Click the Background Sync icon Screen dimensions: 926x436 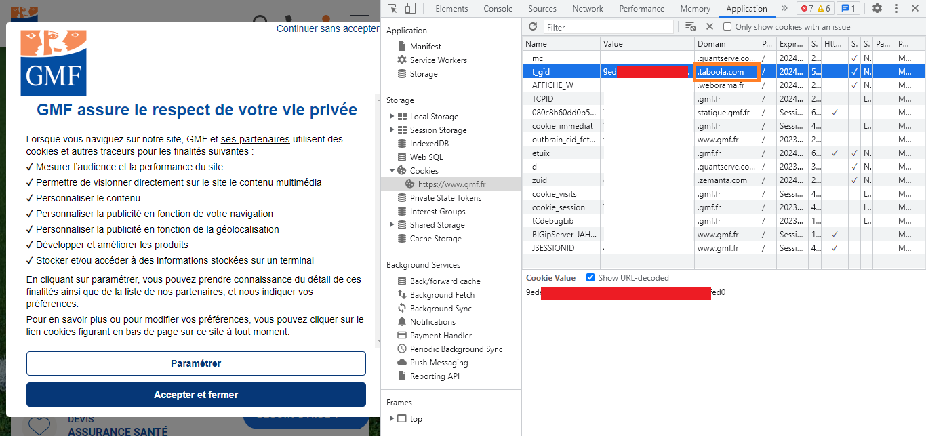[x=402, y=309]
